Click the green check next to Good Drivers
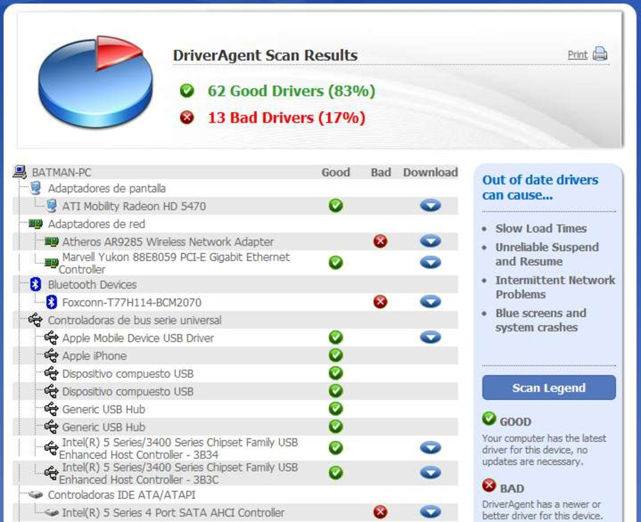This screenshot has width=641, height=522. pos(187,90)
